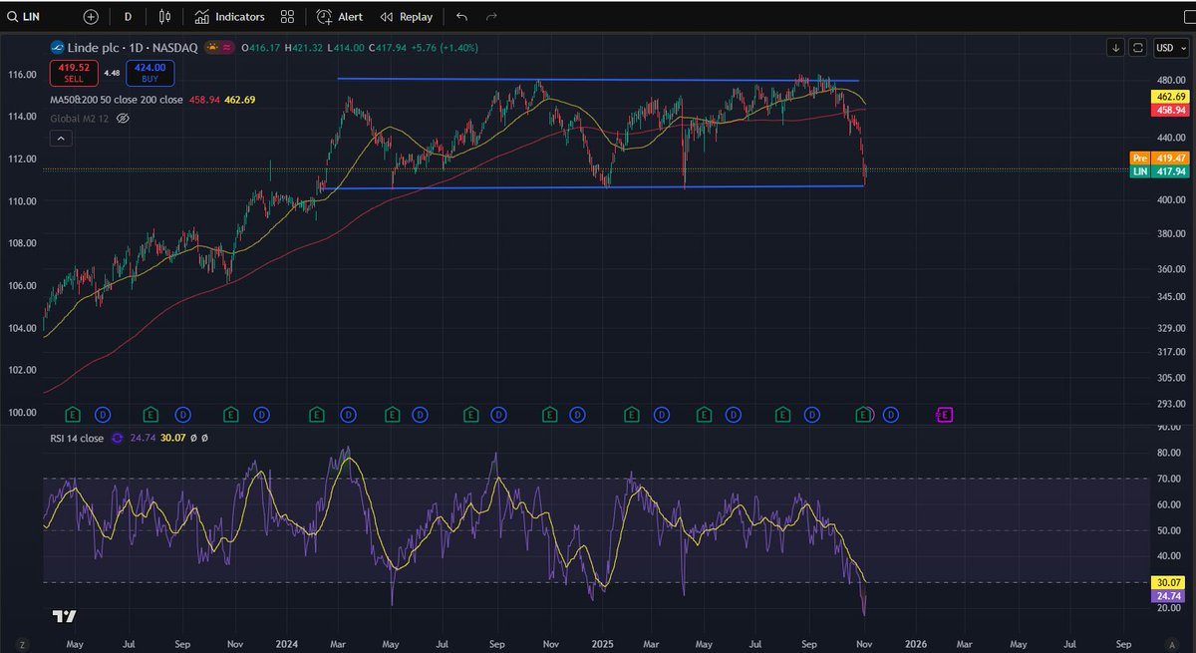Screen dimensions: 1196x653
Task: Collapse the indicator legend with chevron
Action: tap(60, 139)
